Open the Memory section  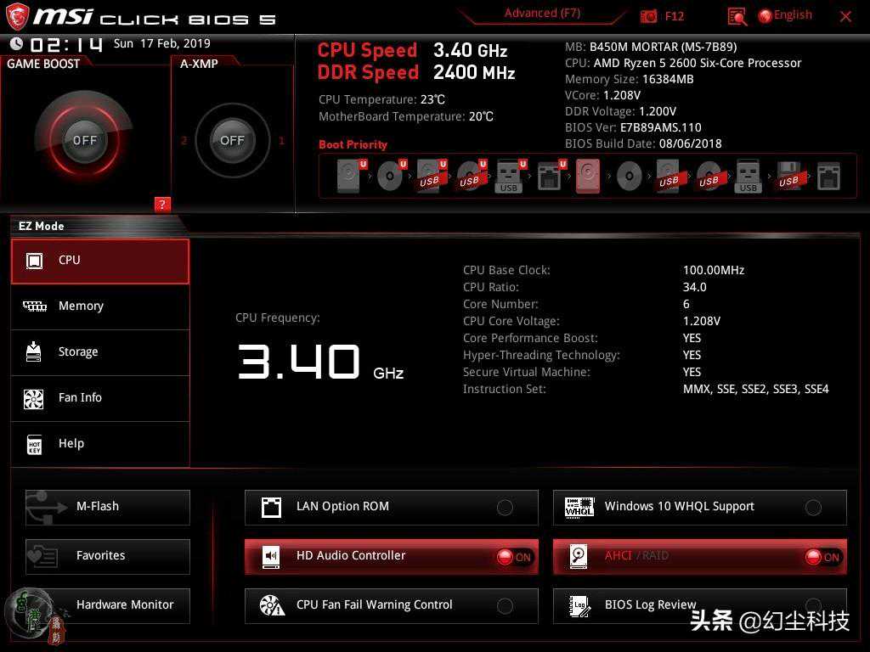point(100,306)
